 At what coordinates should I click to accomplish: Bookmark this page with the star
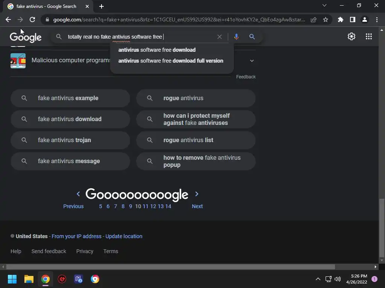[326, 19]
